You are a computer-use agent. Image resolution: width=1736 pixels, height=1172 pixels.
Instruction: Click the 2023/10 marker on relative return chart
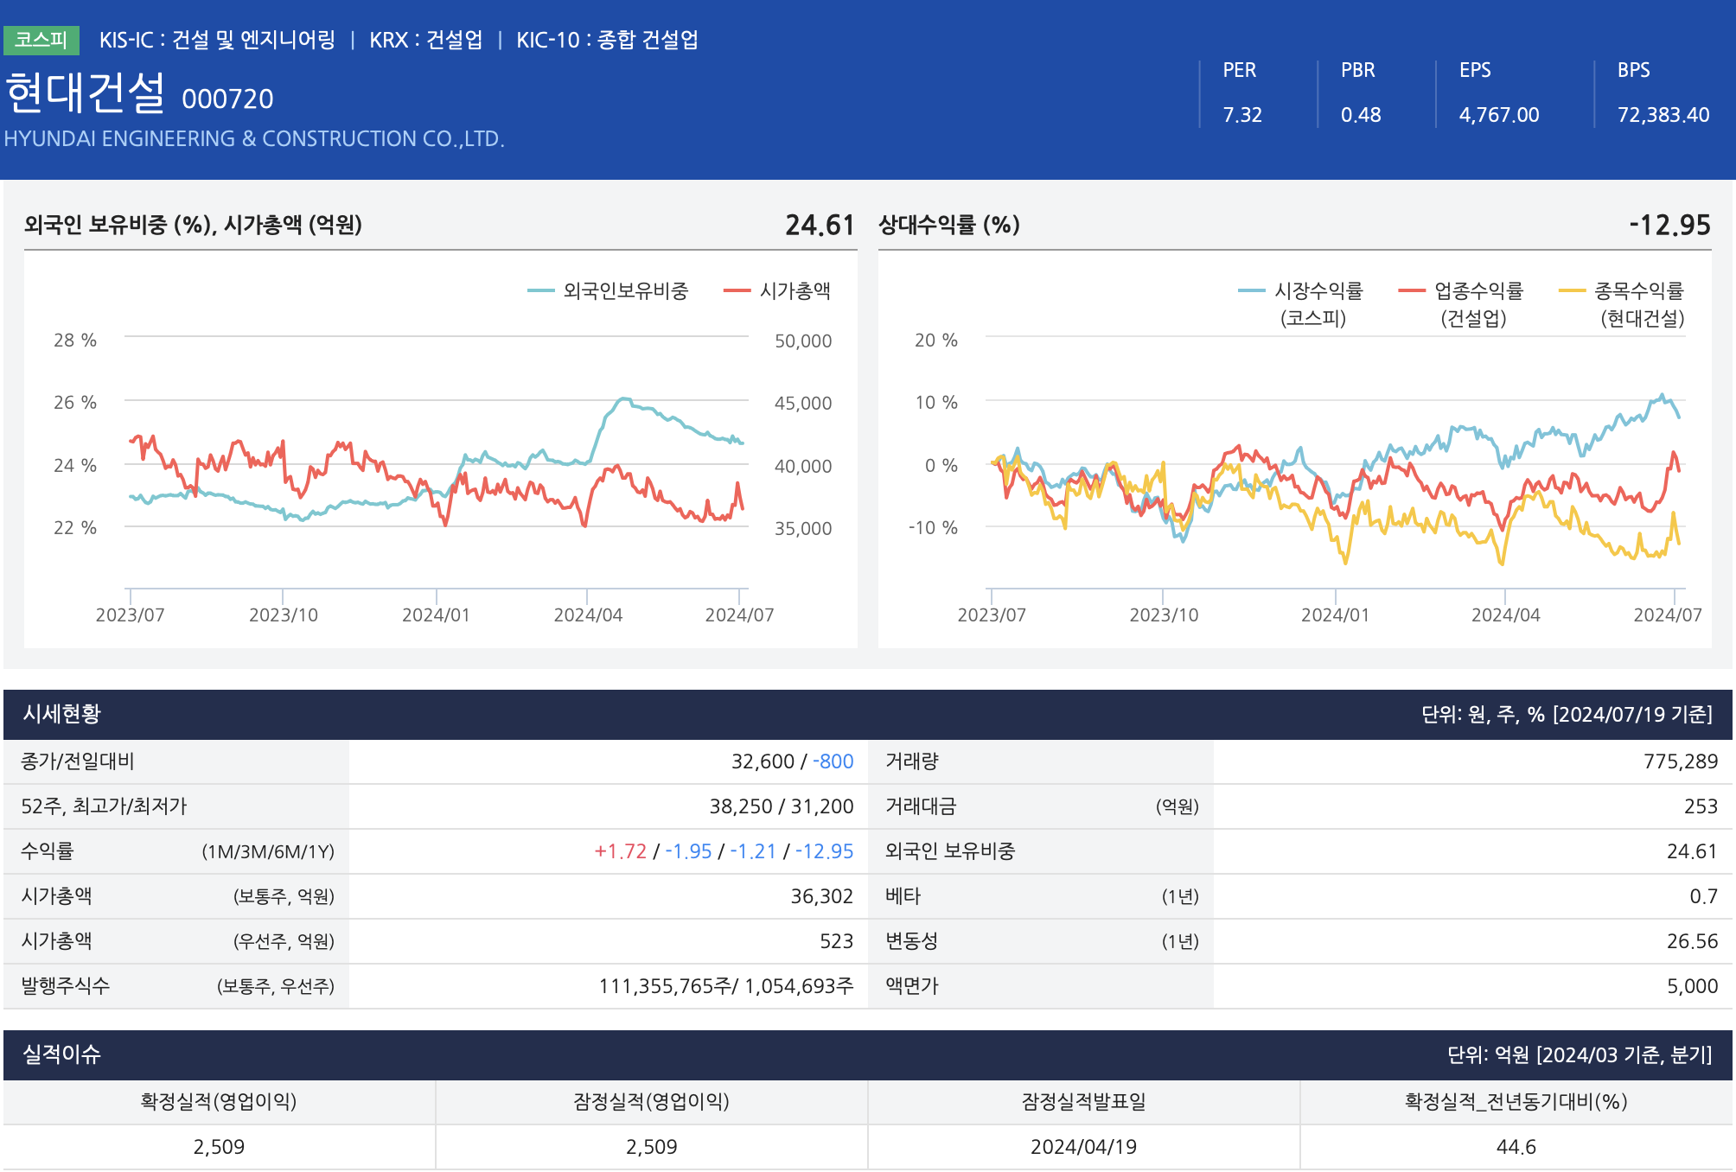tap(1164, 615)
